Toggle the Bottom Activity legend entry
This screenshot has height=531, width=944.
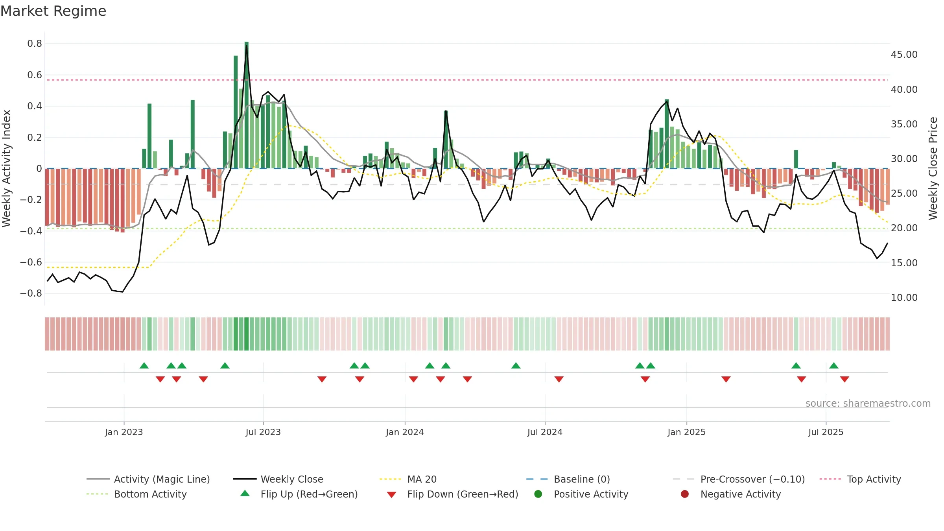pyautogui.click(x=136, y=494)
